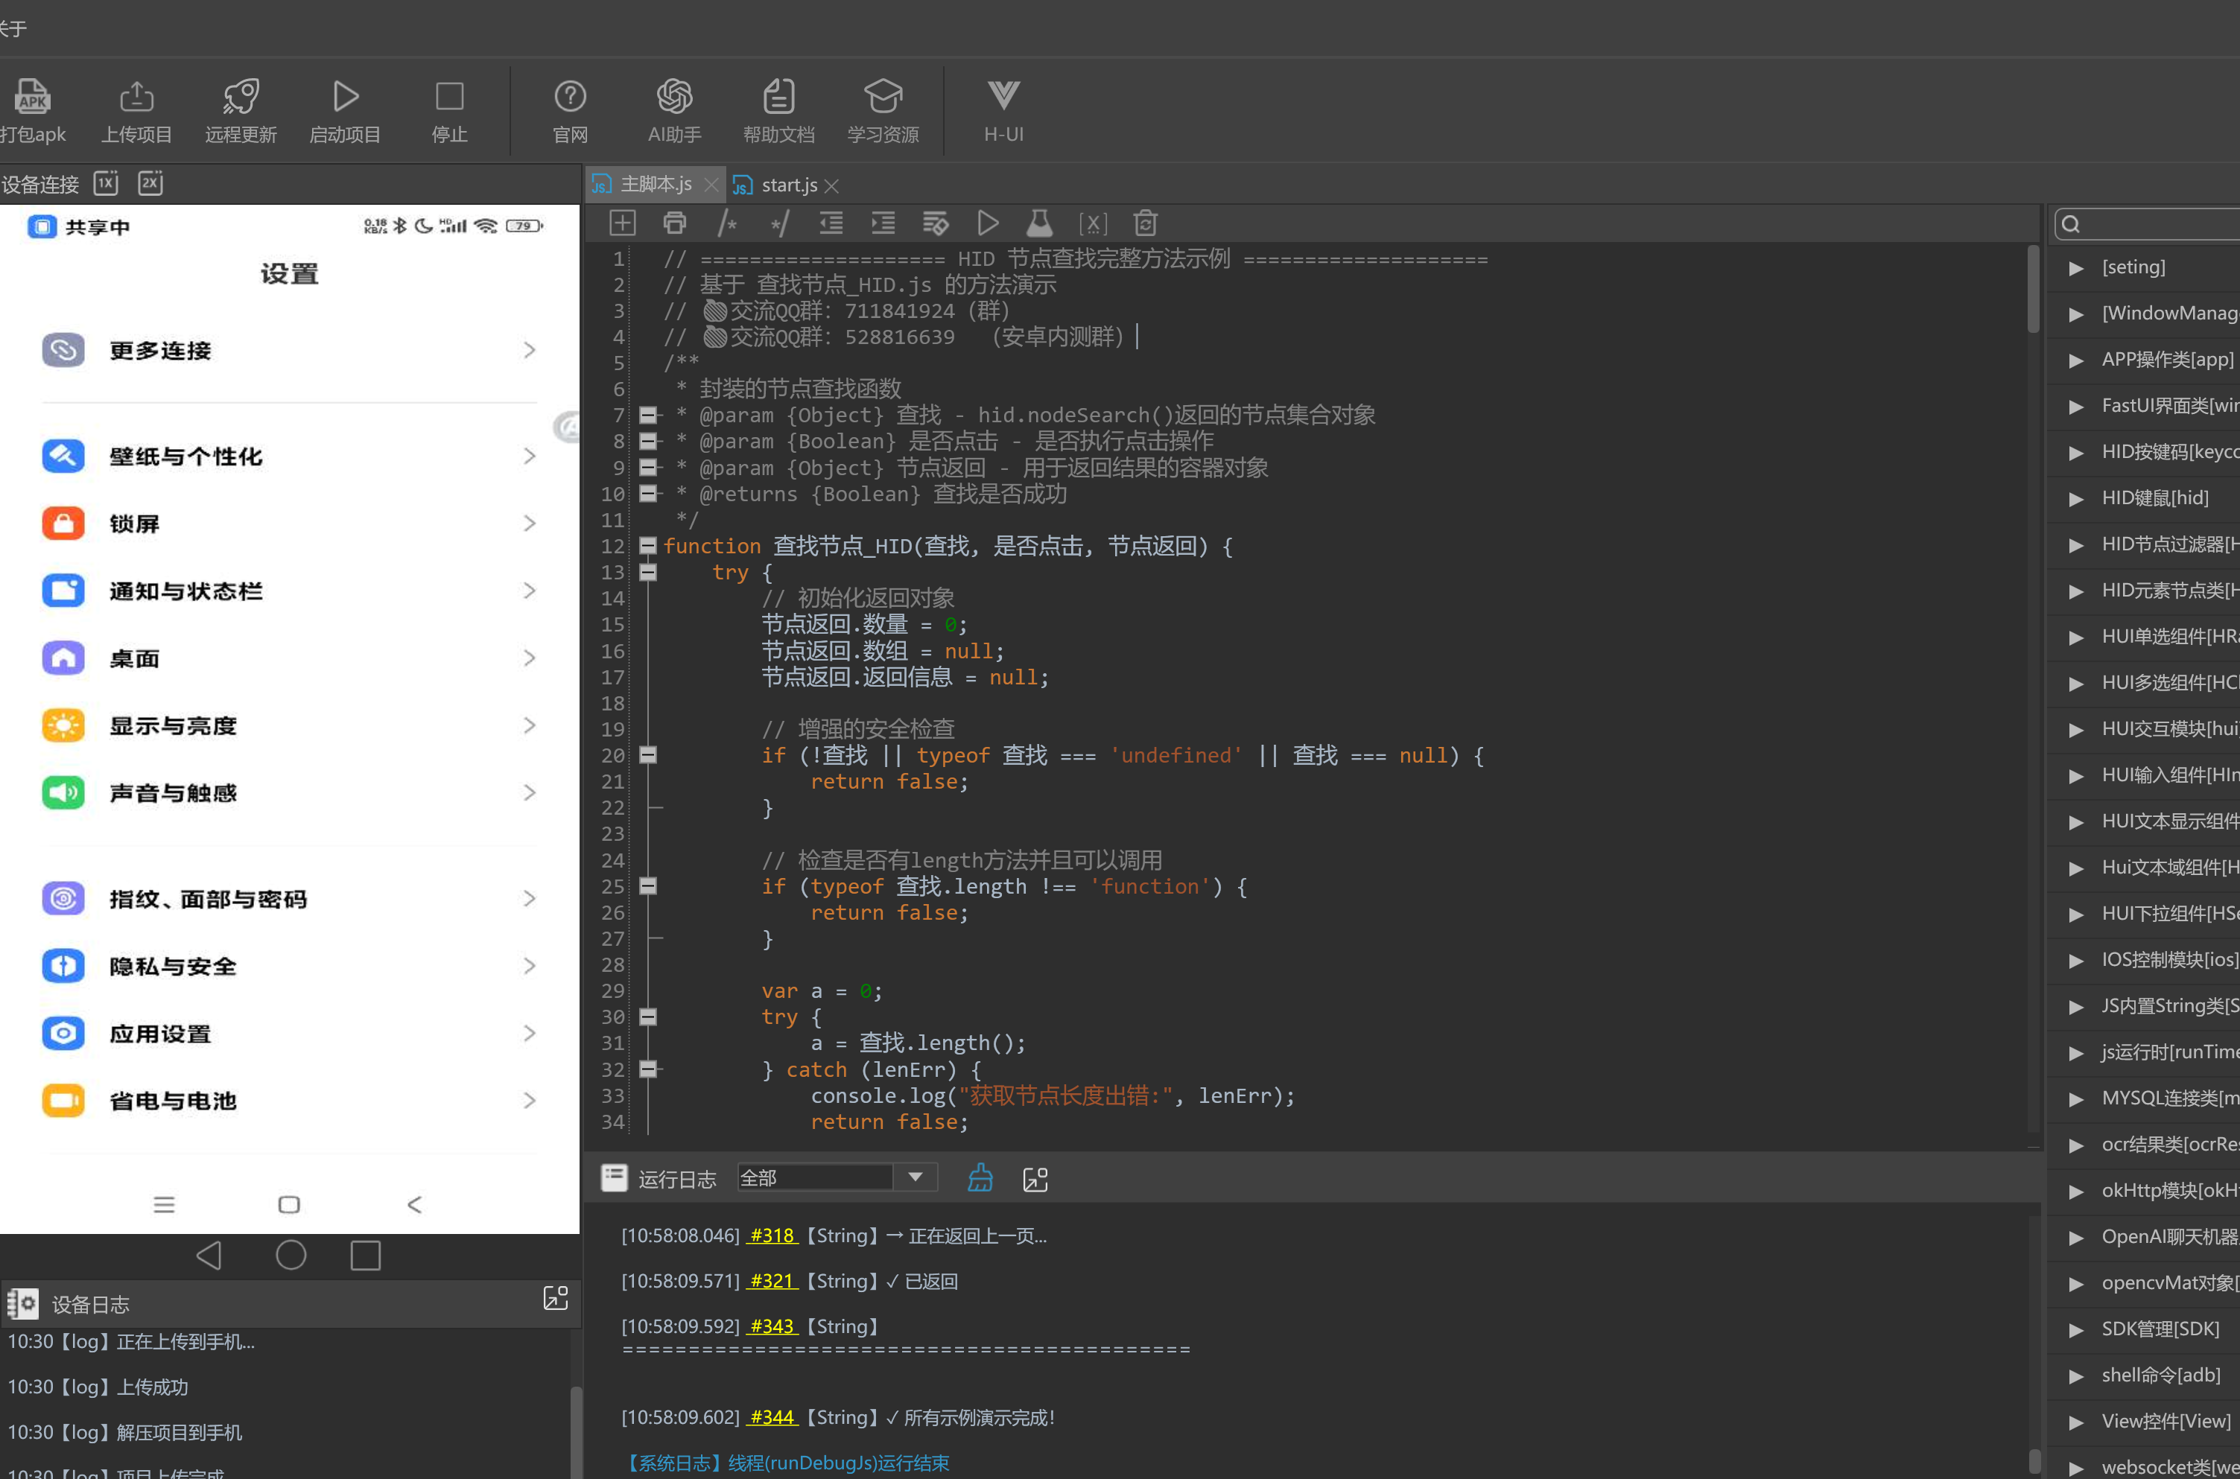Click the API search input field
2240x1479 pixels.
(2148, 223)
